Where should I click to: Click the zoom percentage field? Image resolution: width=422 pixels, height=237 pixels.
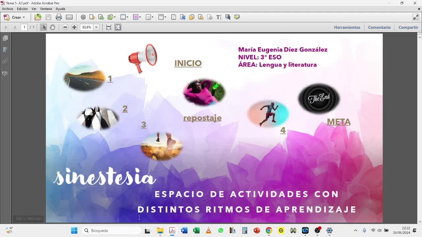(x=87, y=27)
